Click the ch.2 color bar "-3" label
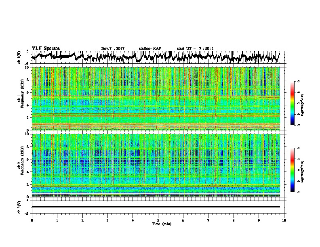Image resolution: width=320 pixels, height=247 pixels. 298,148
